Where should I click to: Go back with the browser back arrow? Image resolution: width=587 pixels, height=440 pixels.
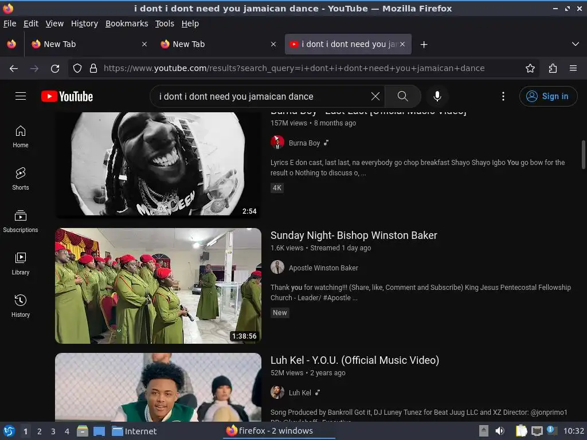[14, 69]
